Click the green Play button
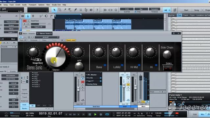The height and width of the screenshot is (118, 210). pos(95,114)
